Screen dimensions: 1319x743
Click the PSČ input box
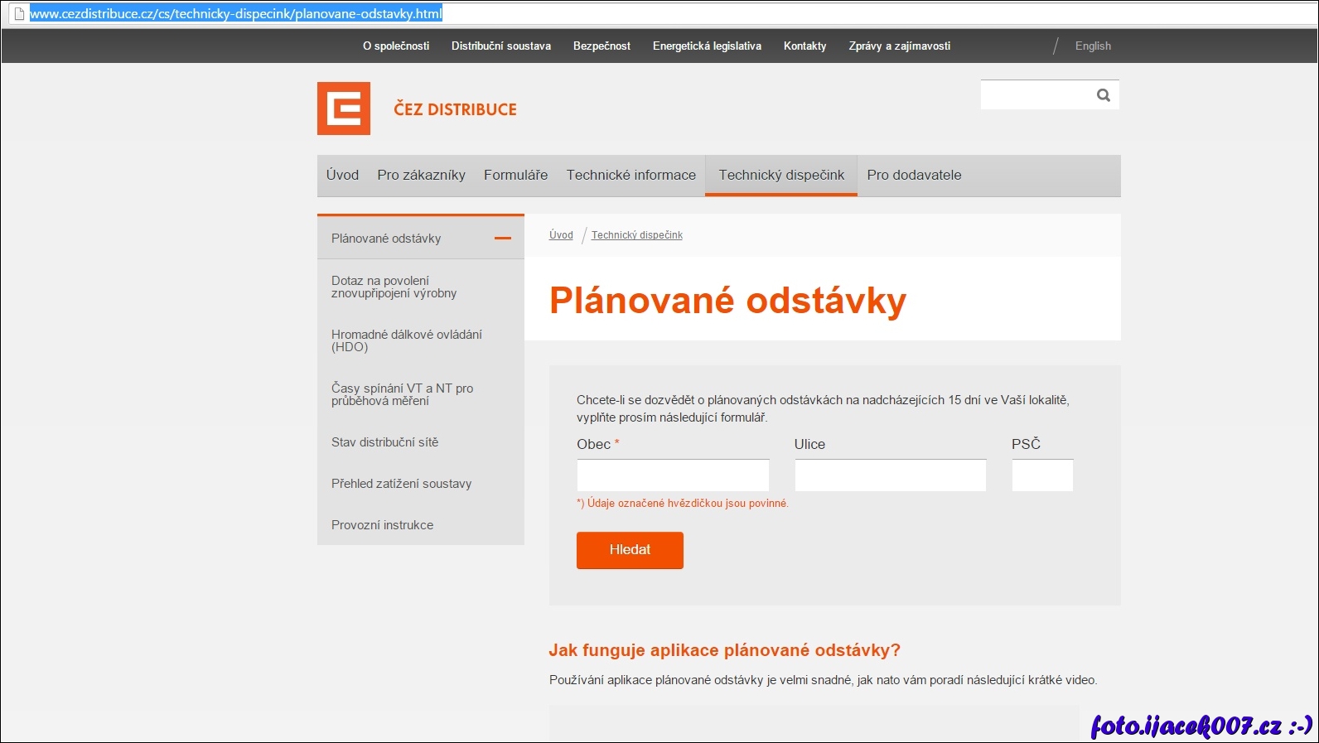[1041, 475]
